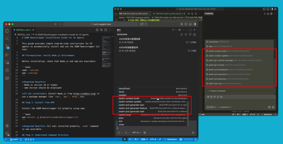Viewport: 283px width, 144px height.
Task: Open the Copilot status icon in status bar
Action: tap(181, 139)
